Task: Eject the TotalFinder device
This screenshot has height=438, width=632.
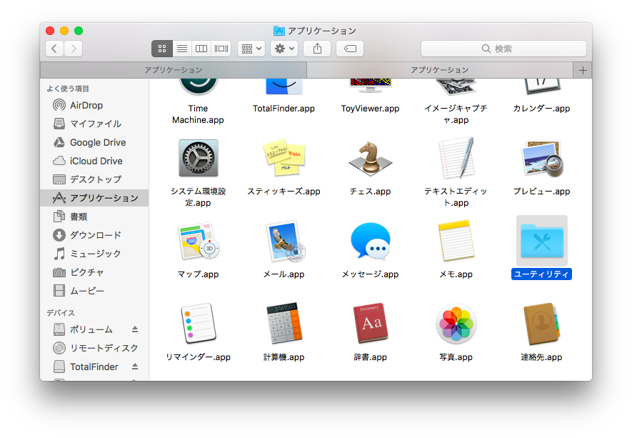Action: point(135,367)
